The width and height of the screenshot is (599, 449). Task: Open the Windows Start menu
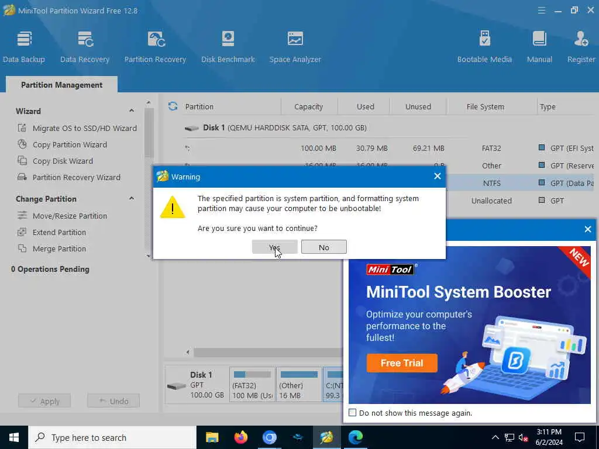14,437
